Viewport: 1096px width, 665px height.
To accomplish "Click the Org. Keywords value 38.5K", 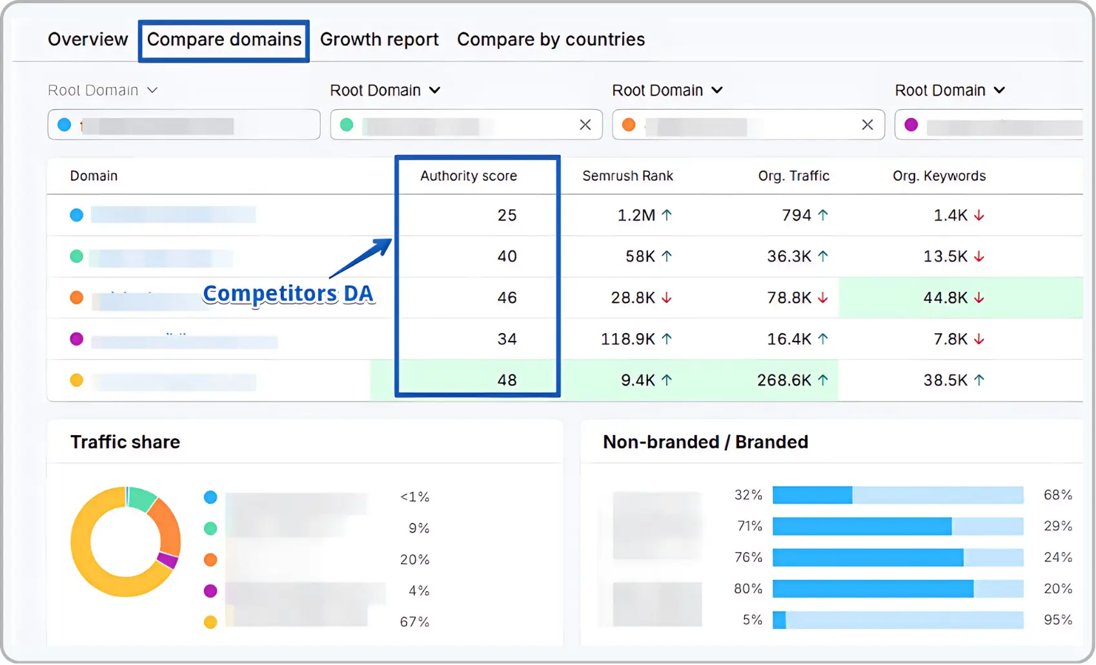I will click(x=946, y=380).
